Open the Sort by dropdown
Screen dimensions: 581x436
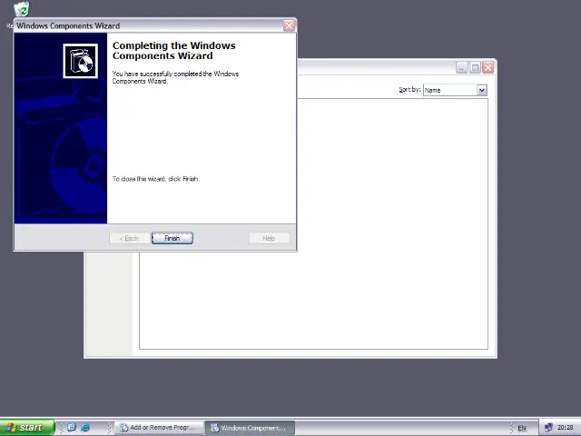[x=455, y=90]
